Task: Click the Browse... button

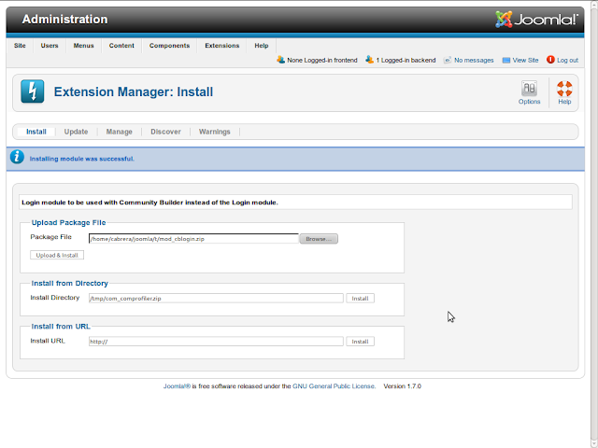Action: click(x=319, y=239)
